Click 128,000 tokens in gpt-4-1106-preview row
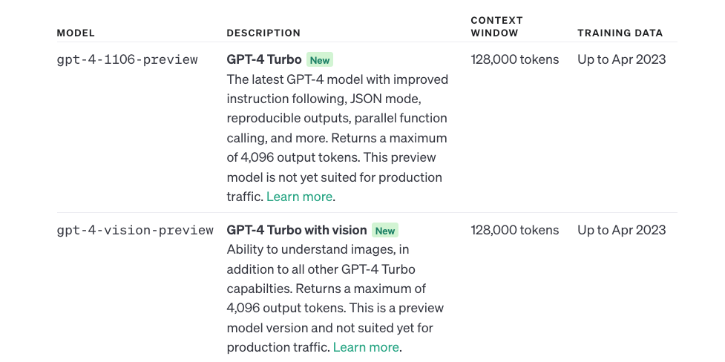This screenshot has height=362, width=725. [514, 59]
